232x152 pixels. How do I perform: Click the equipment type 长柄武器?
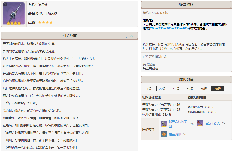[x=51, y=13]
